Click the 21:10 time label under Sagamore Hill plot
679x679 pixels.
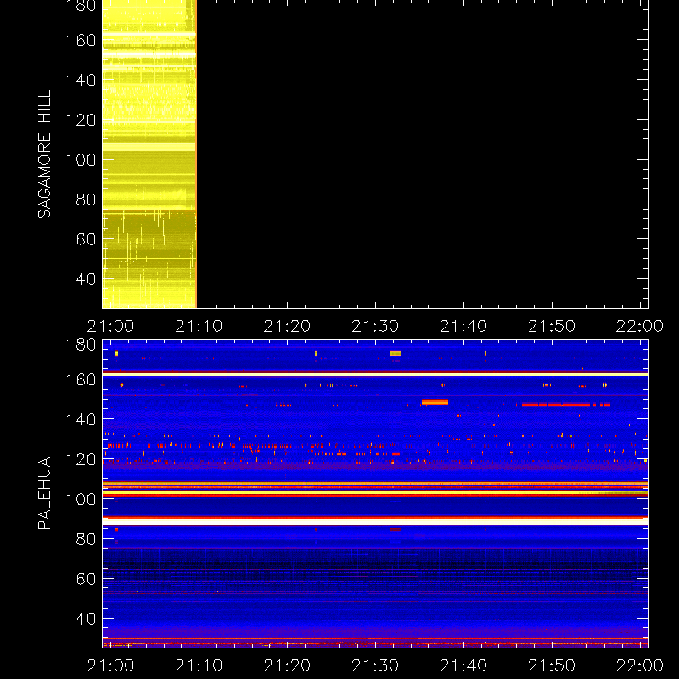point(199,326)
